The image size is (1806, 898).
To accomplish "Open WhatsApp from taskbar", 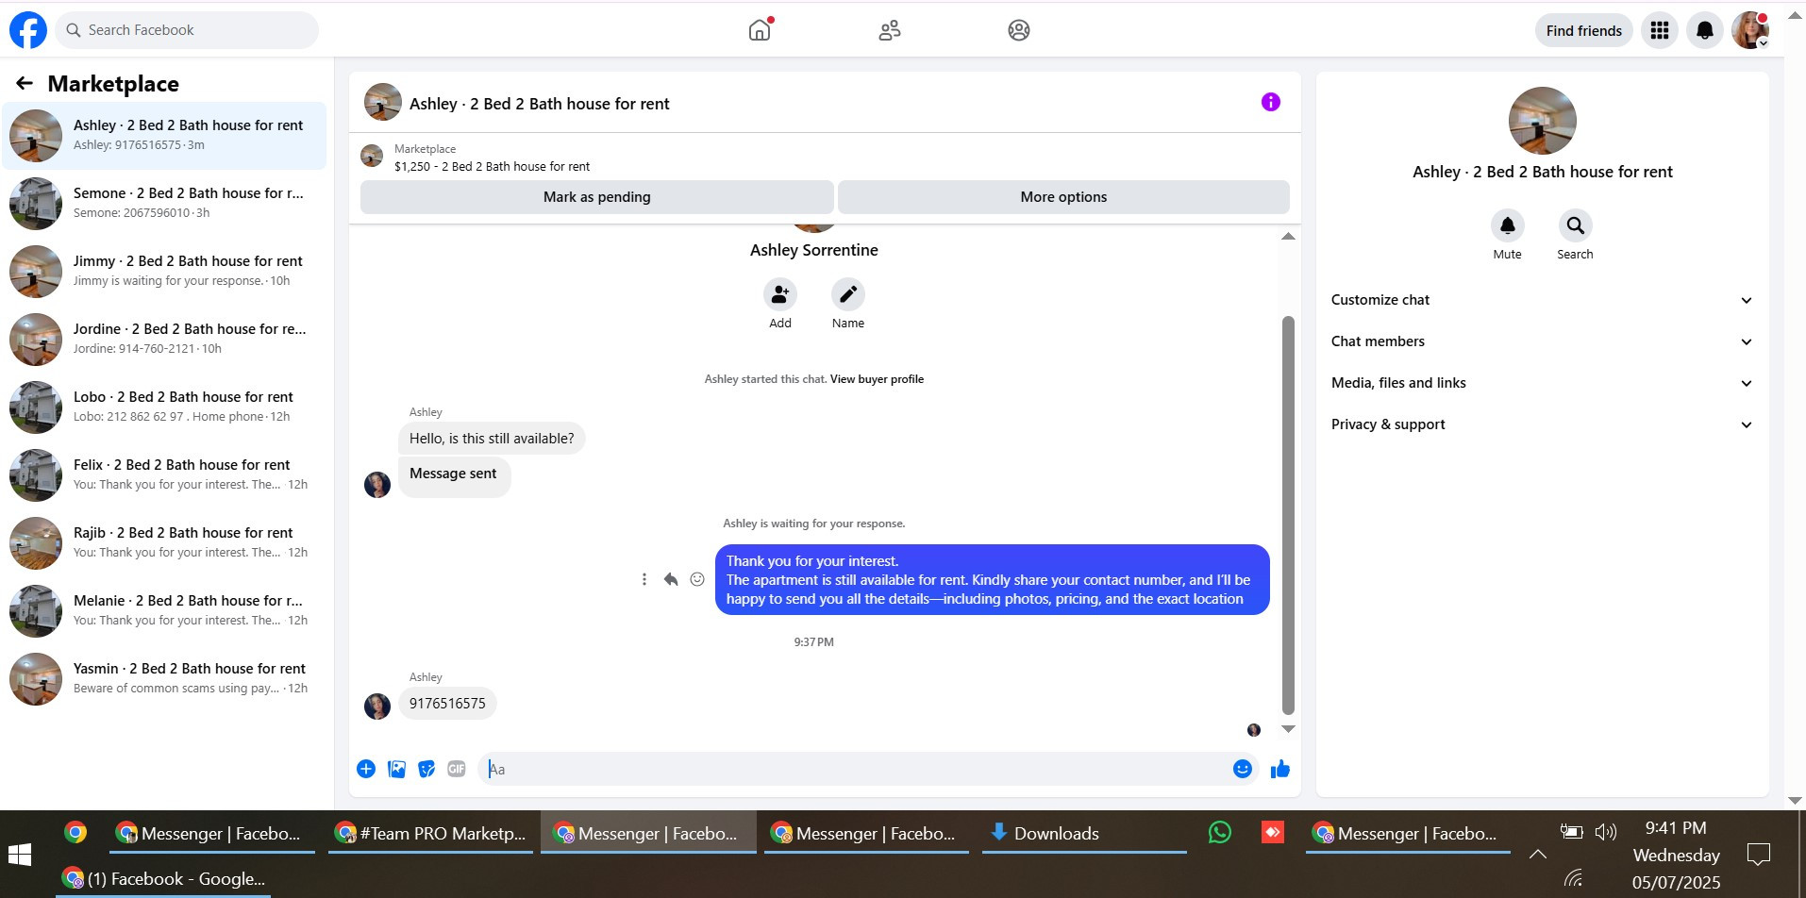I will tap(1220, 832).
